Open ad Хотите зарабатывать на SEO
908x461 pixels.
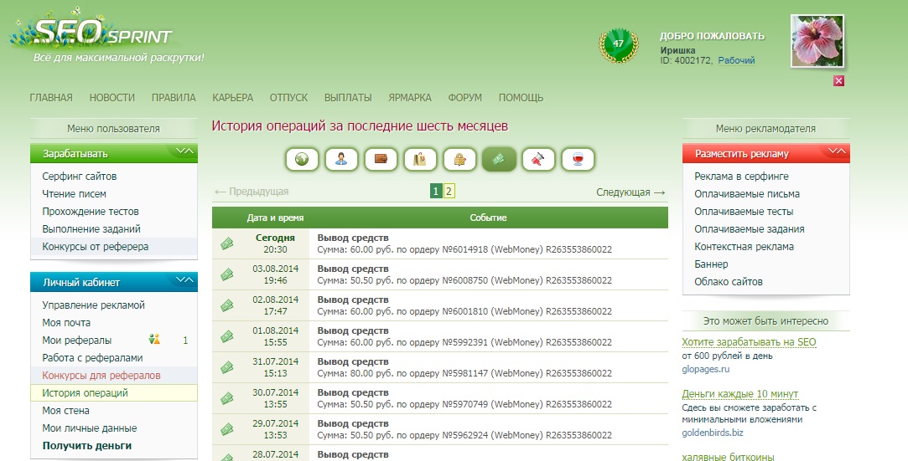point(749,342)
